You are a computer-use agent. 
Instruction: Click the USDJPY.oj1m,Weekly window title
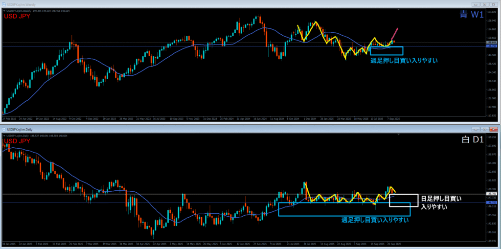22,5
